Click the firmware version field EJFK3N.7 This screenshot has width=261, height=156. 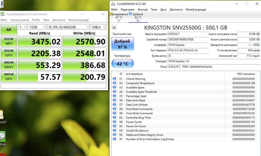(188, 34)
